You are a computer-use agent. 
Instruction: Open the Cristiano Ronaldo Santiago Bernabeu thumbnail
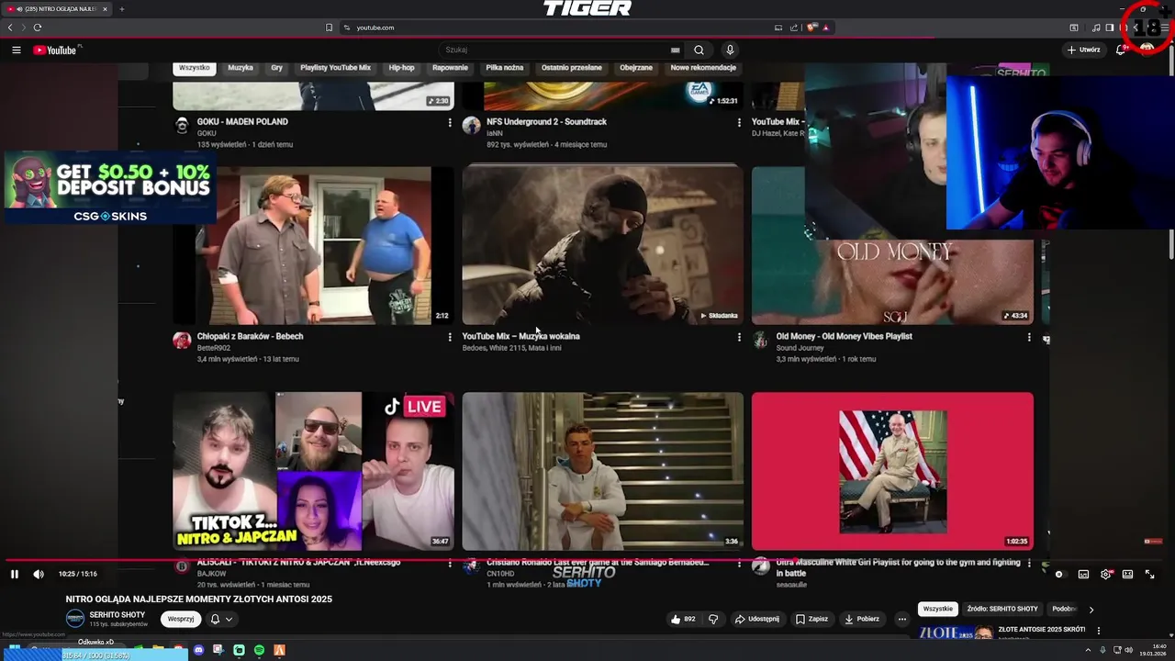click(x=602, y=471)
